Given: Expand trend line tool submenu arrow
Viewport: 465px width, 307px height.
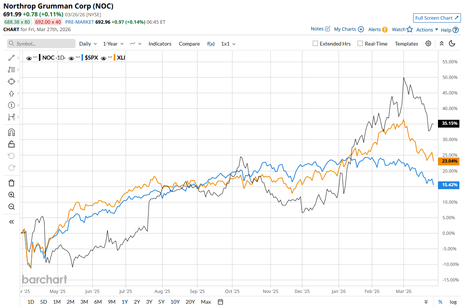Looking at the screenshot, I should tap(17, 58).
